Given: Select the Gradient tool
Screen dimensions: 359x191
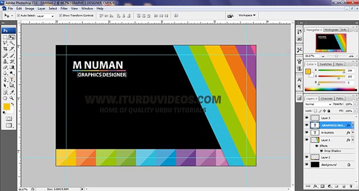Looking at the screenshot, I should click(12, 67).
